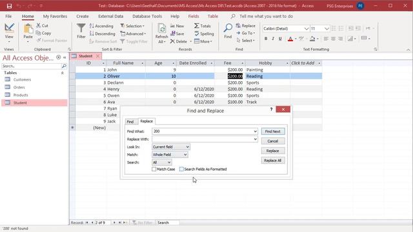Click the font color A icon
Image resolution: width=413 pixels, height=232 pixels.
(290, 39)
